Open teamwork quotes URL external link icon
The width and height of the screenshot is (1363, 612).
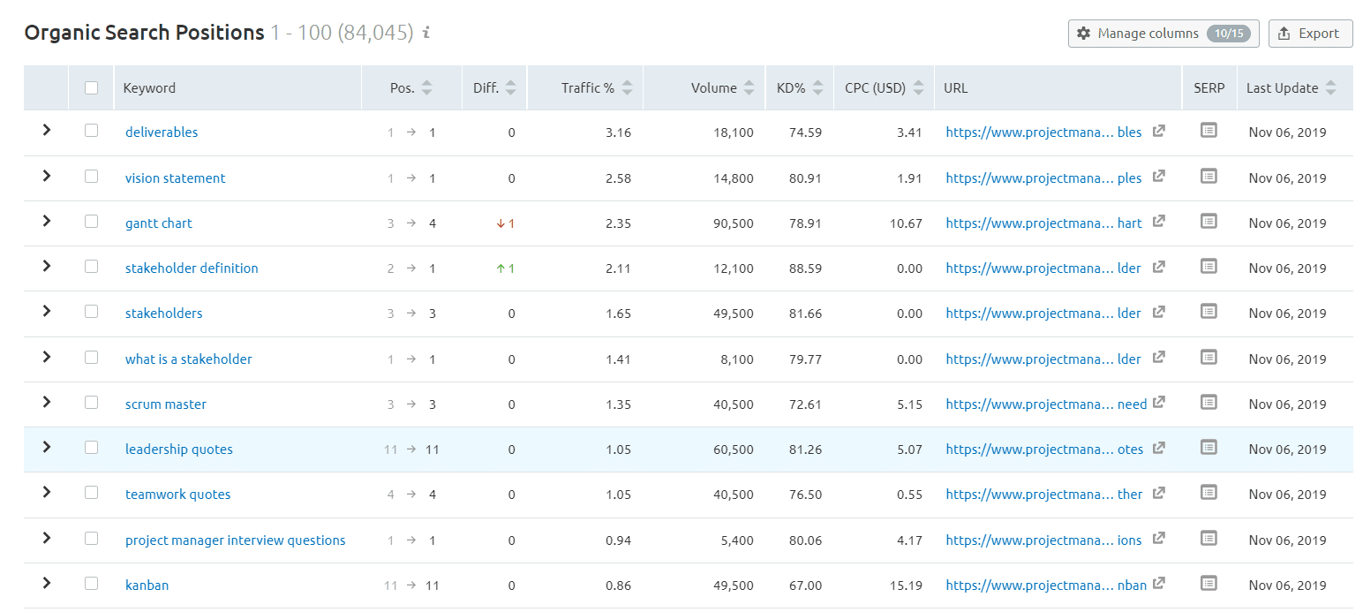click(1159, 493)
